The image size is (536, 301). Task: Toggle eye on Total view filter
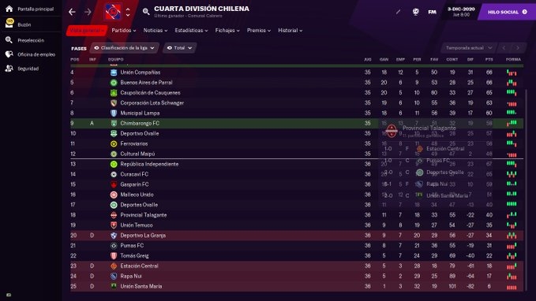[x=169, y=48]
